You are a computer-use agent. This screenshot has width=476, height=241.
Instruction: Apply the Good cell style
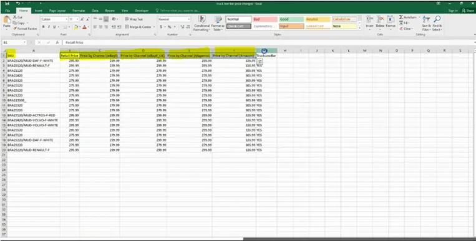coord(291,19)
